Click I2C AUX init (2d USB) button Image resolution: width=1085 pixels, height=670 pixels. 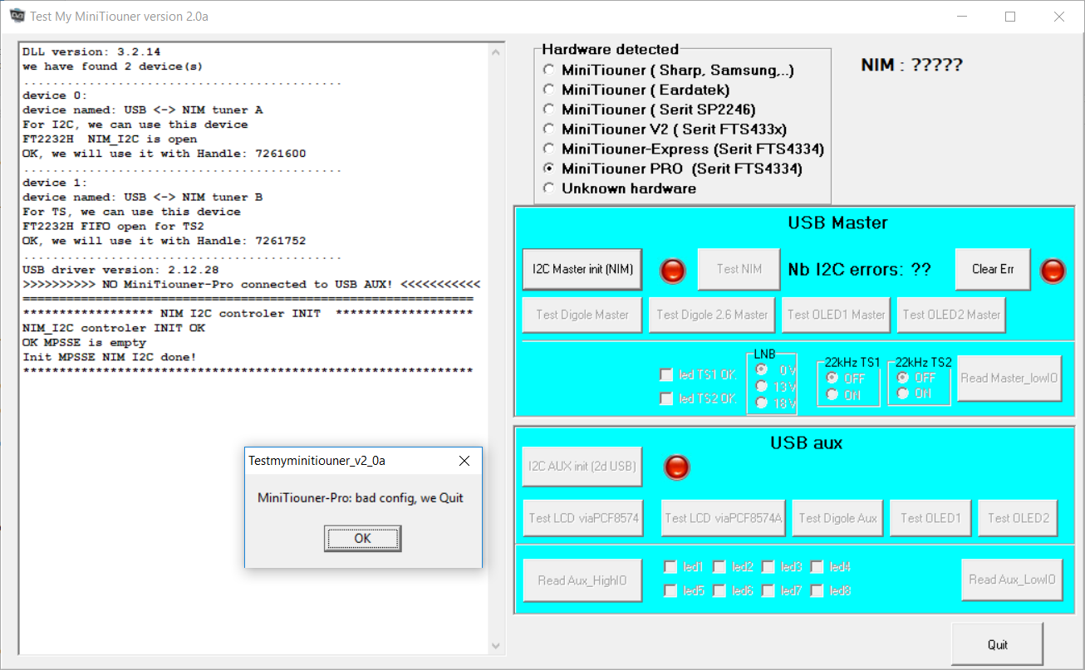582,466
